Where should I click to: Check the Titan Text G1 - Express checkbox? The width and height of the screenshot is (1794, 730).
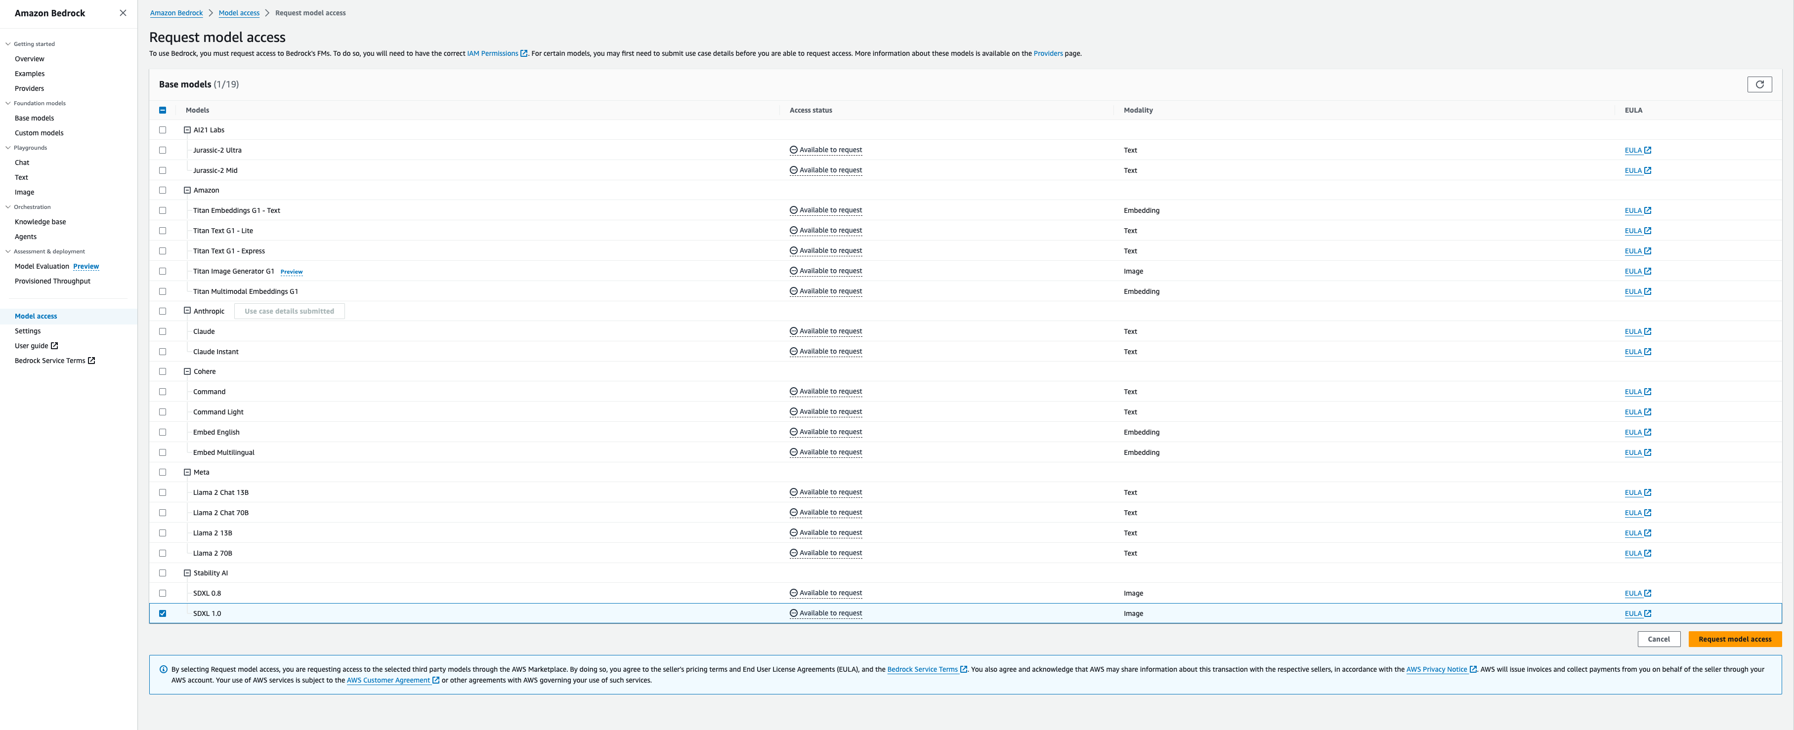162,250
